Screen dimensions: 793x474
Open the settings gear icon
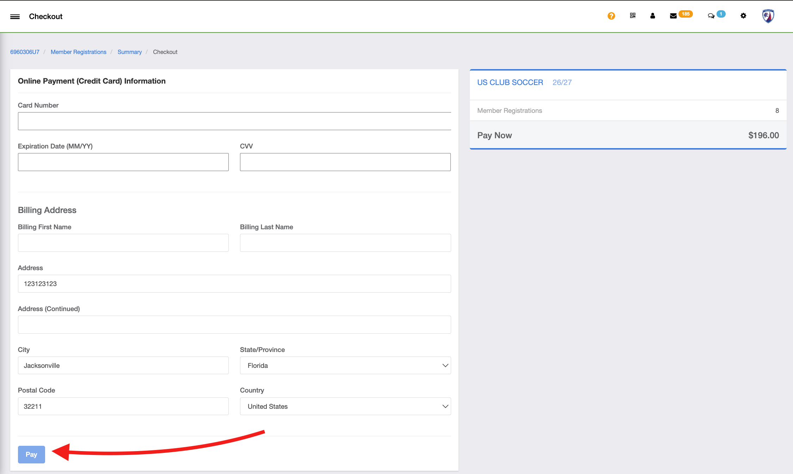click(743, 16)
